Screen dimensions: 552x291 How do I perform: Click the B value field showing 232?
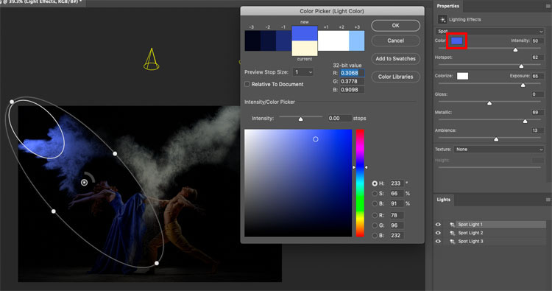click(397, 235)
